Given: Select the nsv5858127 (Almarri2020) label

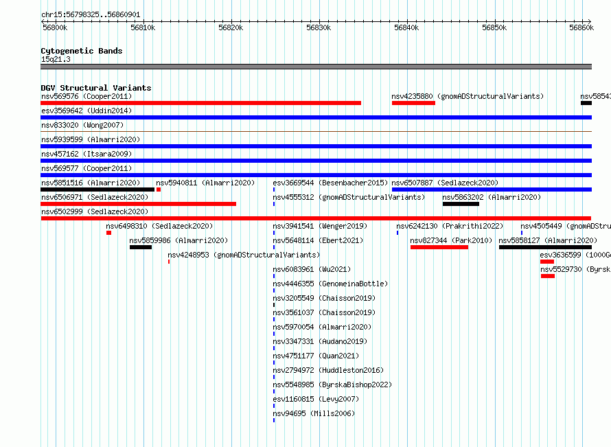Looking at the screenshot, I should click(548, 240).
